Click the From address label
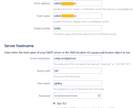This screenshot has width=133, height=108. (42, 3)
